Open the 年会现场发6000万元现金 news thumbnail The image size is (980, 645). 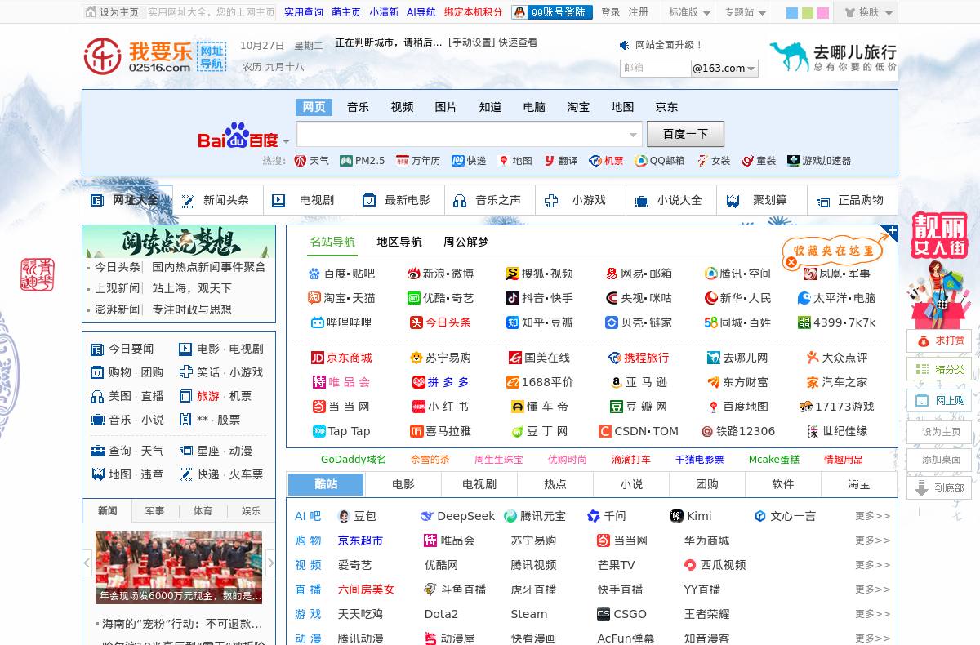click(x=180, y=567)
